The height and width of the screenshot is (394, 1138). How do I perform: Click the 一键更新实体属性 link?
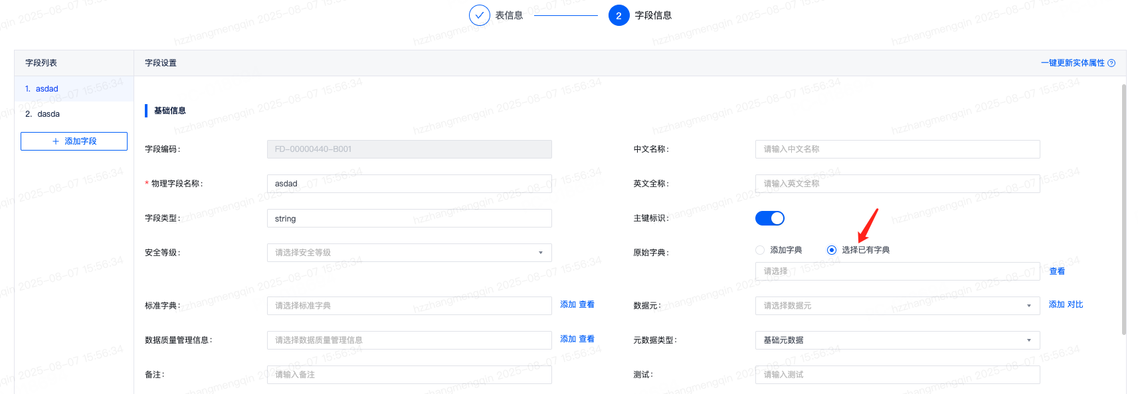[1072, 63]
